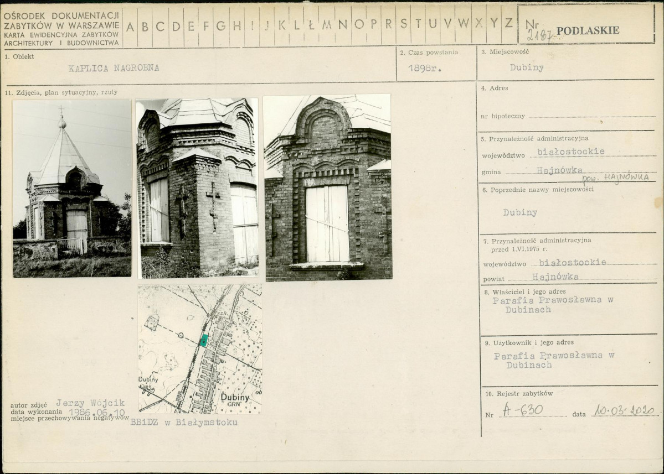
Task: Click the locality value 'Dubiny' under Miejscowość
Action: point(526,67)
